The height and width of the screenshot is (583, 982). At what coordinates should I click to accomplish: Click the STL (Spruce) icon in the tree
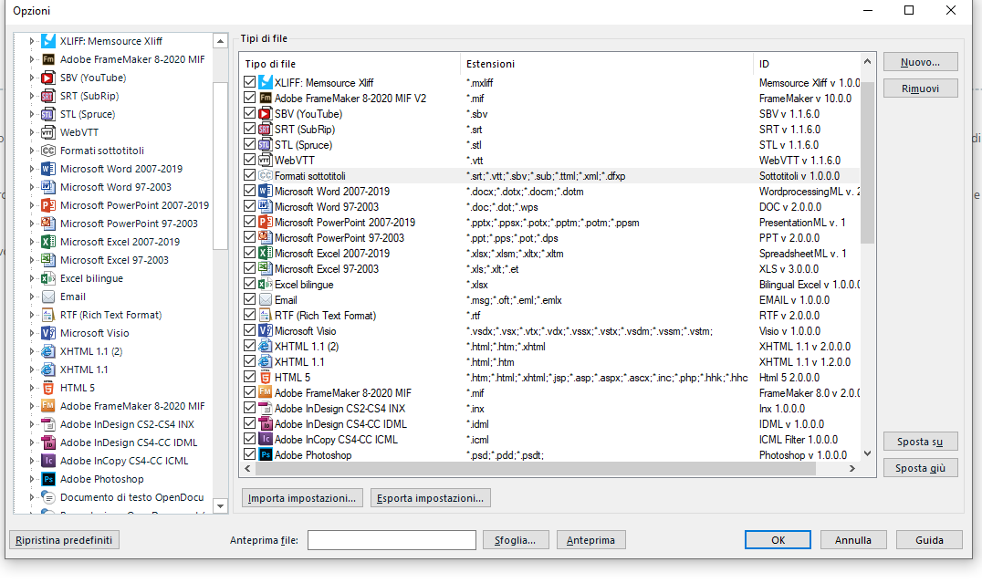point(48,114)
